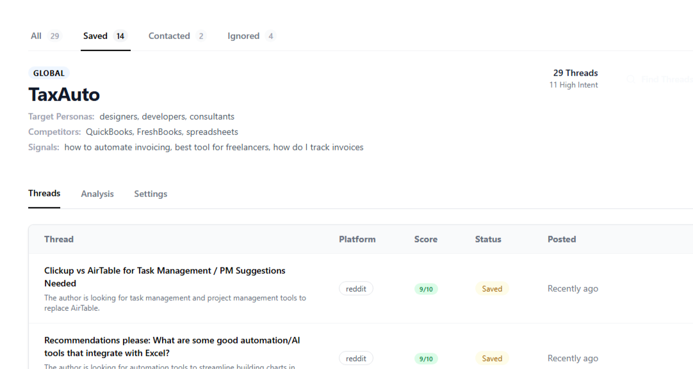Click the Saved status on the Clickup thread
Screen dimensions: 693x369
coord(492,288)
